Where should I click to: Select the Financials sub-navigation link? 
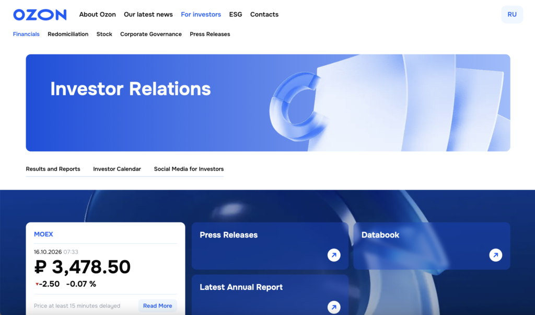(x=26, y=34)
